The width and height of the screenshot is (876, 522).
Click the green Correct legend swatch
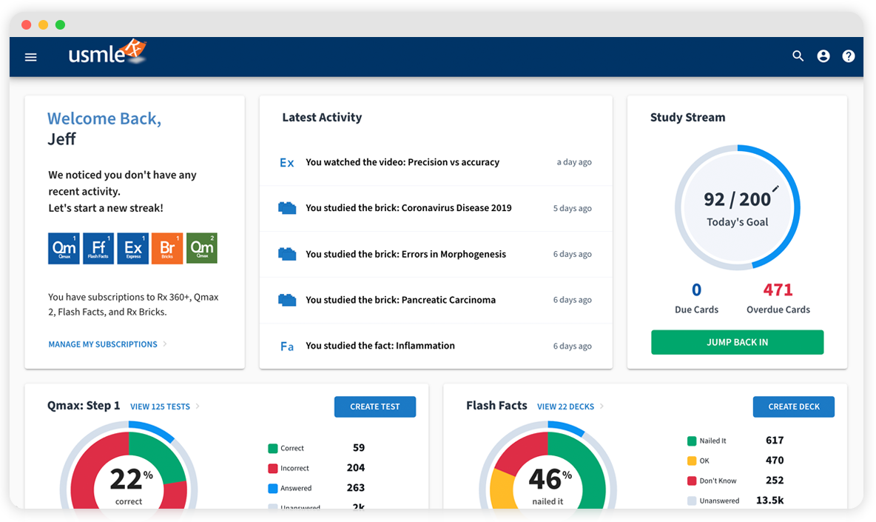click(x=272, y=448)
